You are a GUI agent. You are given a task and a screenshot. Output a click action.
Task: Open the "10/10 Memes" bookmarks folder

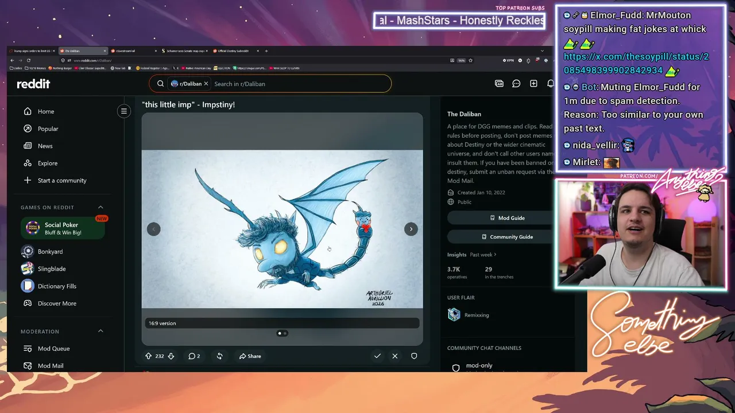[x=36, y=68]
